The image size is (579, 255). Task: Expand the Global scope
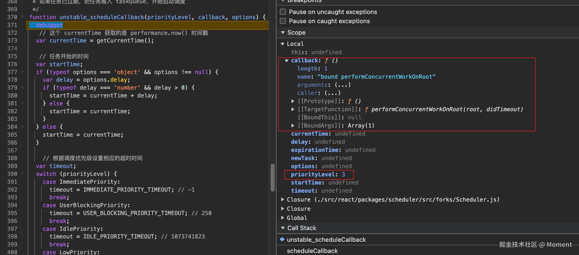283,218
